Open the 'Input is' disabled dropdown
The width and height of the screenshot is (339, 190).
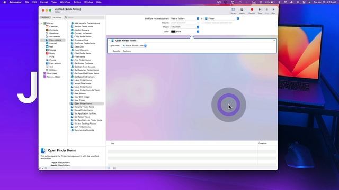[x=185, y=23]
